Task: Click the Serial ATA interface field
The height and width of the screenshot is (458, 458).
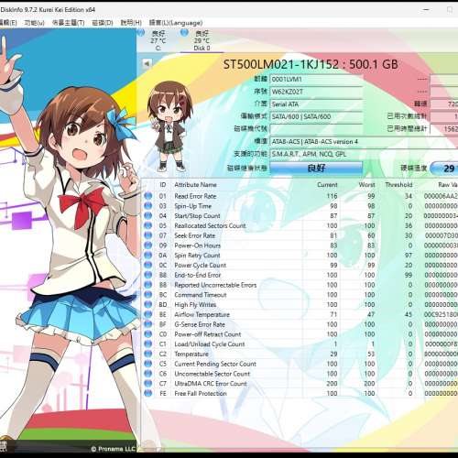Action: click(316, 104)
